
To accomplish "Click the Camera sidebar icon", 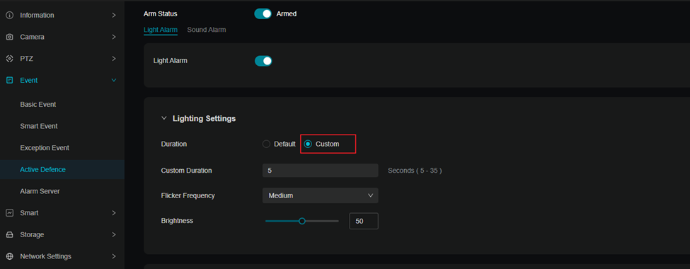I will point(9,37).
